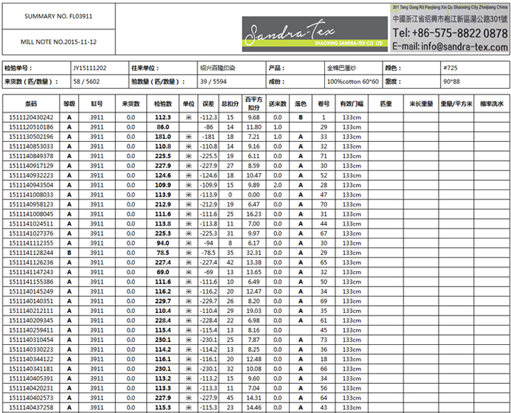This screenshot has width=511, height=413.
Task: Click the 有效门幅 column header
Action: tap(351, 104)
